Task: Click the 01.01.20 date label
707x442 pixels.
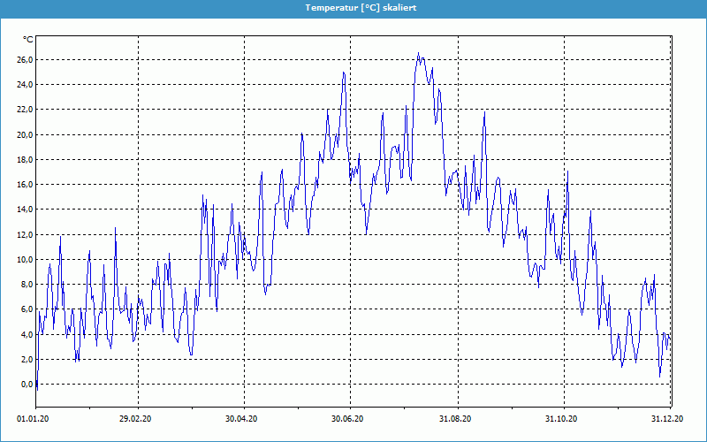Action: click(x=33, y=419)
